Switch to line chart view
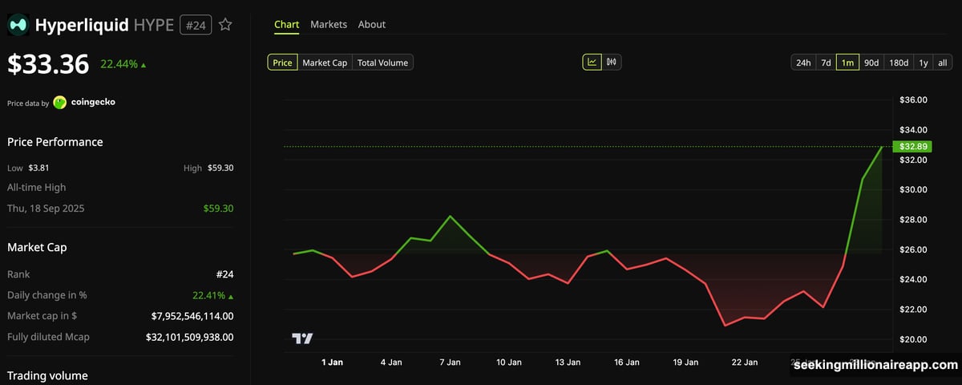This screenshot has width=962, height=385. [592, 62]
